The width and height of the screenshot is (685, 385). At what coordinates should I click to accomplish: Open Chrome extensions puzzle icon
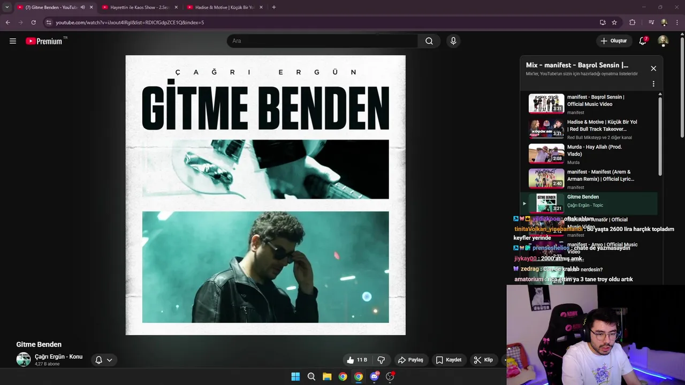click(632, 22)
